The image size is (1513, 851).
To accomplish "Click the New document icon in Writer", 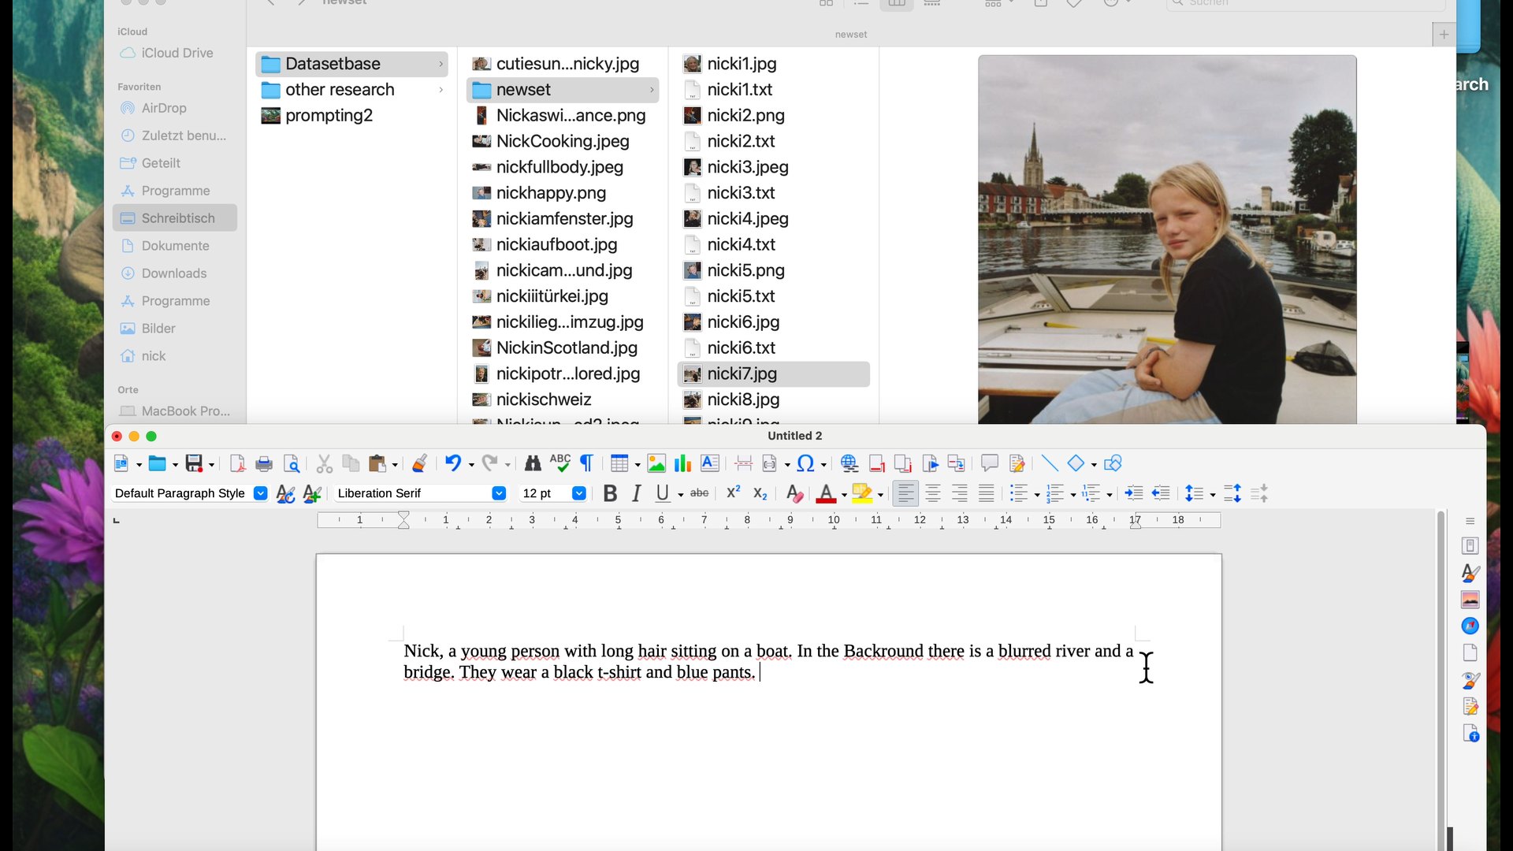I will [x=121, y=463].
